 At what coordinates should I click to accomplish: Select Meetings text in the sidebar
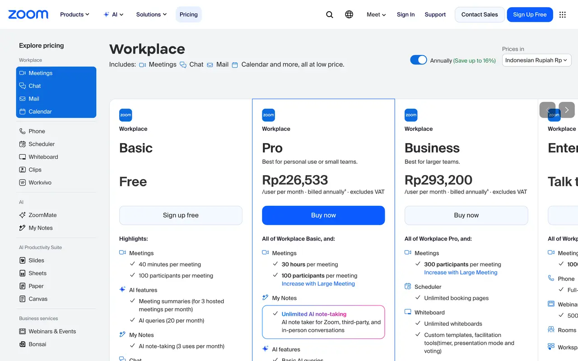click(41, 73)
